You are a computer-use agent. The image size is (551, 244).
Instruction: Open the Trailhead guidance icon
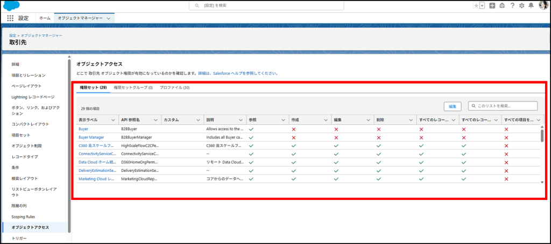click(502, 5)
